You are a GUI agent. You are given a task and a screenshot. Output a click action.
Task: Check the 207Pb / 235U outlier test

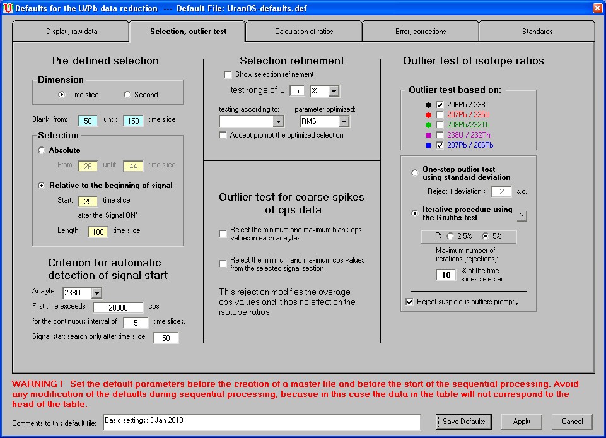(440, 115)
